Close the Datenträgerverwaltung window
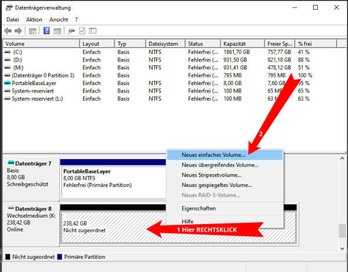This screenshot has width=348, height=272. [x=336, y=8]
